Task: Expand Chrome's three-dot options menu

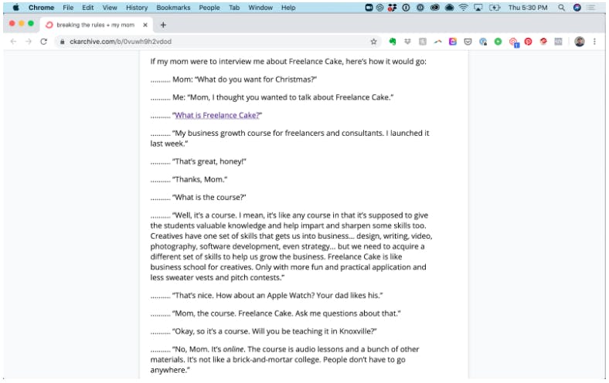Action: (594, 42)
